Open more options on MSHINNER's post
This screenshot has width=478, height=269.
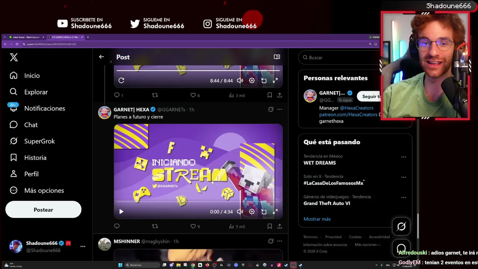click(x=280, y=241)
